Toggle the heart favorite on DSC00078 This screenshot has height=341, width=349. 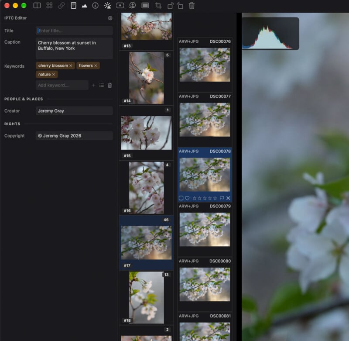click(187, 198)
